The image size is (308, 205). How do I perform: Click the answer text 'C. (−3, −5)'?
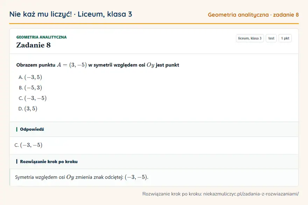coord(28,145)
